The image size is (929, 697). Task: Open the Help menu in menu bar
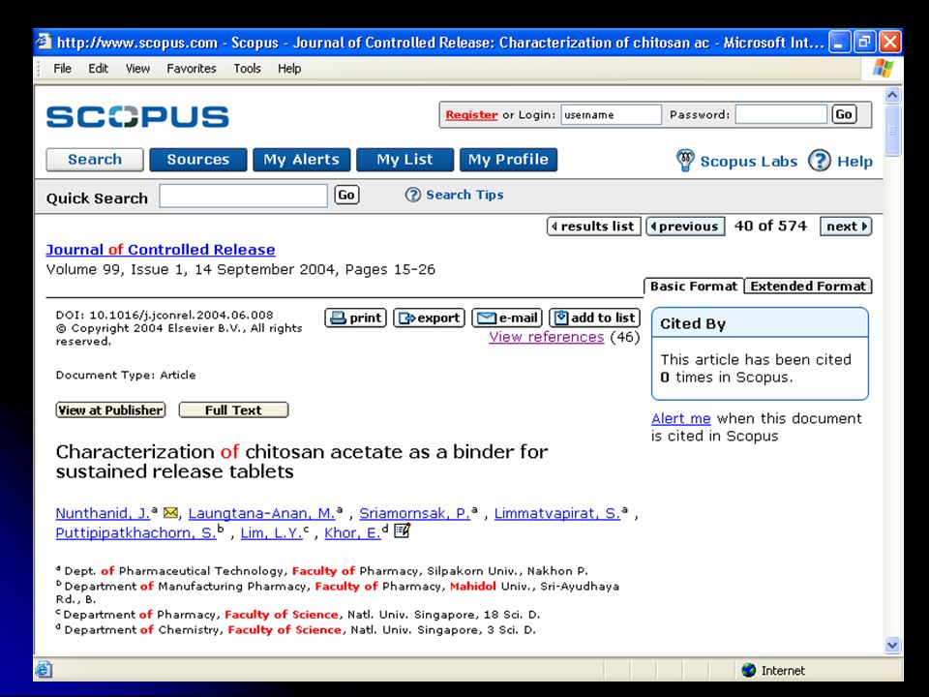point(289,68)
